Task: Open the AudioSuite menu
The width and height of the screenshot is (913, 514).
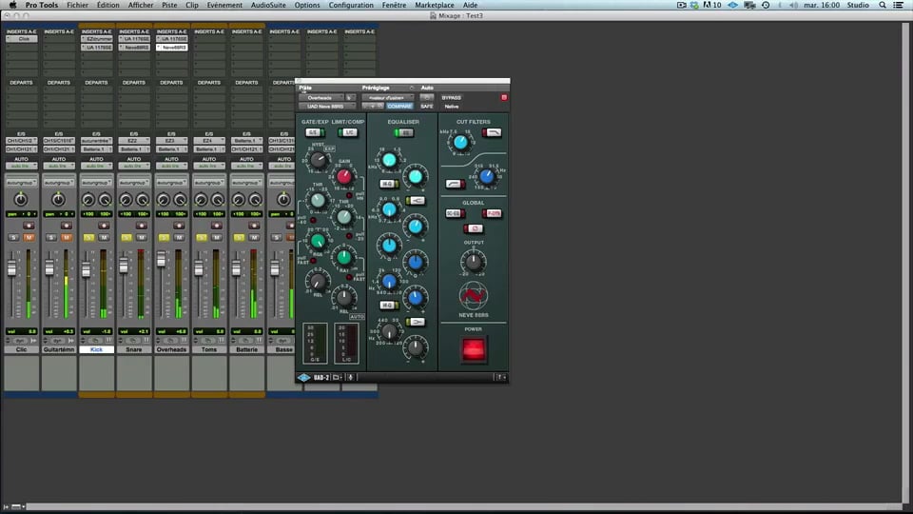Action: [x=268, y=5]
